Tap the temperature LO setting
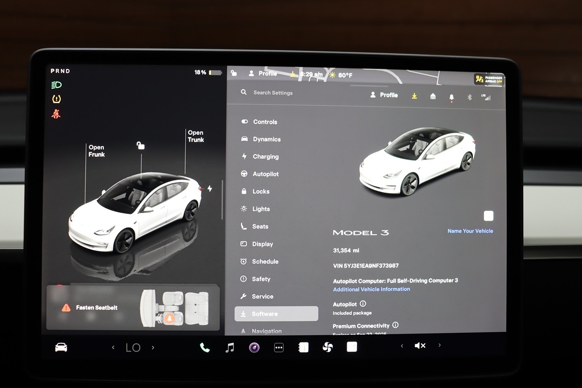582x388 pixels. coord(133,347)
